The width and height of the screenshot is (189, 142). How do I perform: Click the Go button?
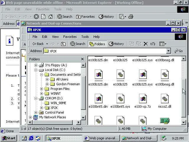point(179,51)
